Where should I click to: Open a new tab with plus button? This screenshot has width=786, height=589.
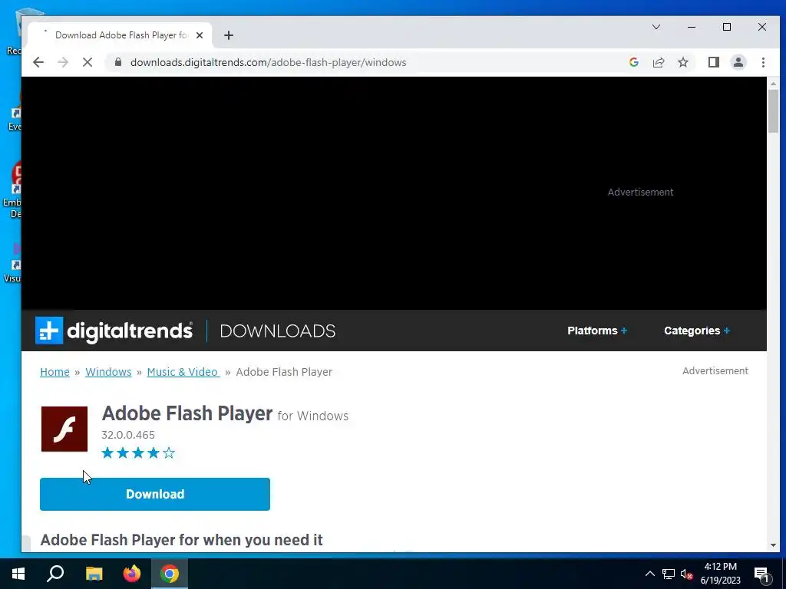(x=229, y=35)
